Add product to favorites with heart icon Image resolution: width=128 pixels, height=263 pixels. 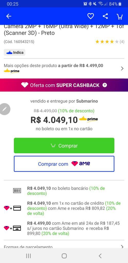pos(91,16)
